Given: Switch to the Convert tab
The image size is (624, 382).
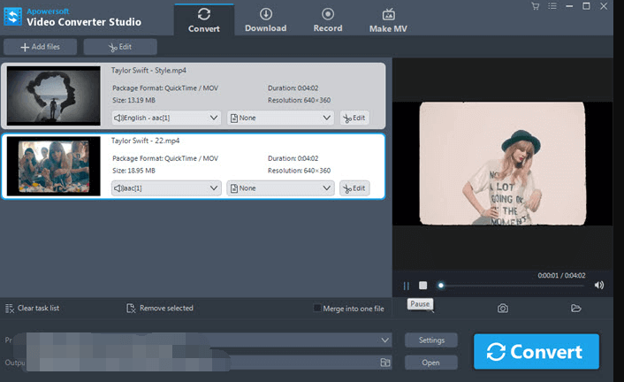Looking at the screenshot, I should 204,20.
